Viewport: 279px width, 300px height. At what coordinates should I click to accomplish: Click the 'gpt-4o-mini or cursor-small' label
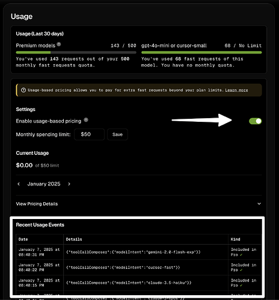click(x=174, y=46)
